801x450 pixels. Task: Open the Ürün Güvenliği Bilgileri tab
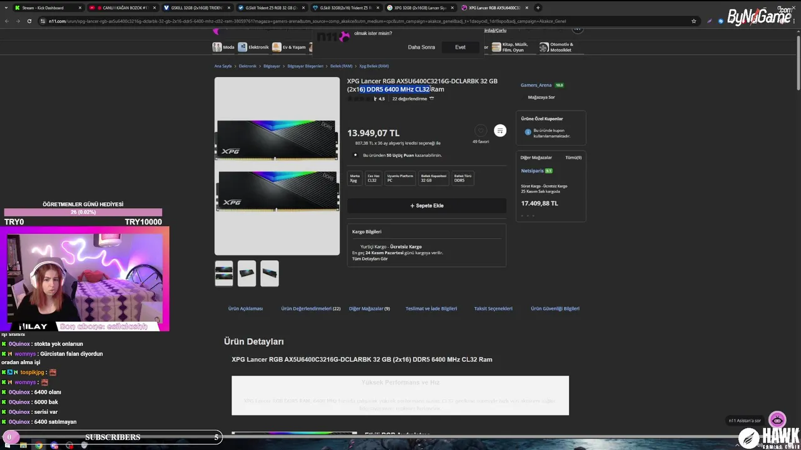tap(555, 308)
